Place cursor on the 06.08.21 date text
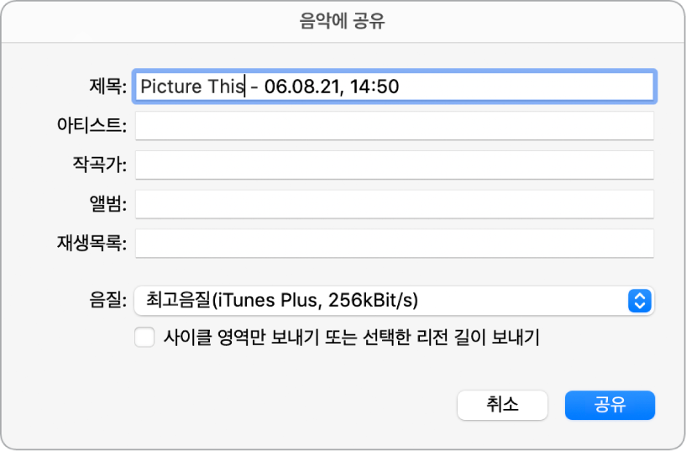Viewport: 686px width, 451px height. click(x=301, y=87)
